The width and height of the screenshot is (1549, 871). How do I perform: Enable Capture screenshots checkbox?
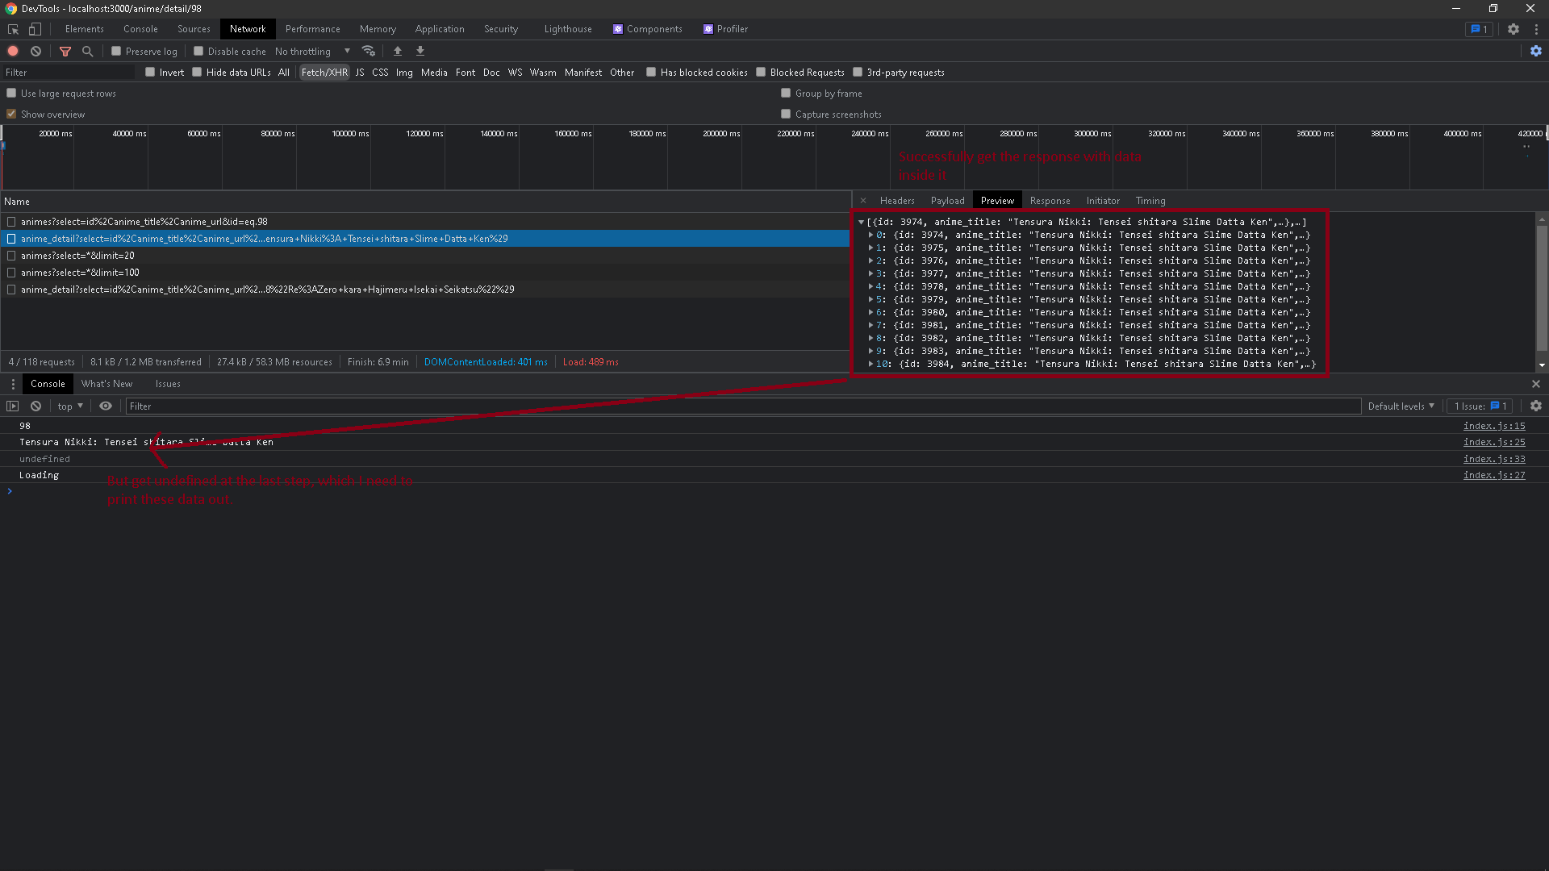[x=786, y=114]
